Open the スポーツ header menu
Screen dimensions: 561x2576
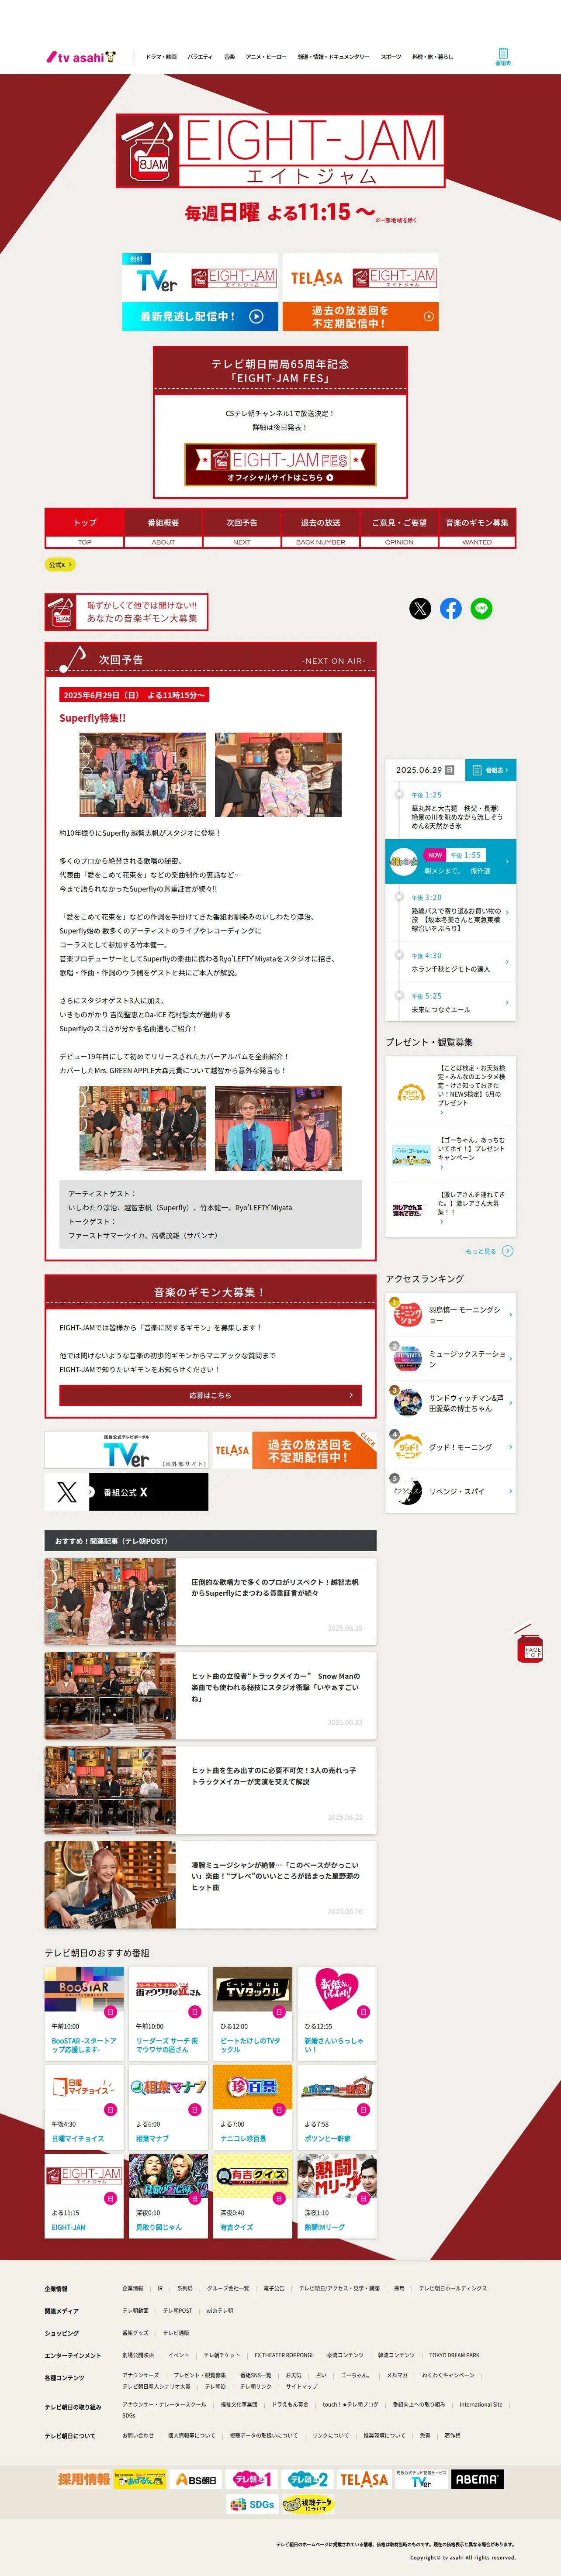click(x=391, y=57)
